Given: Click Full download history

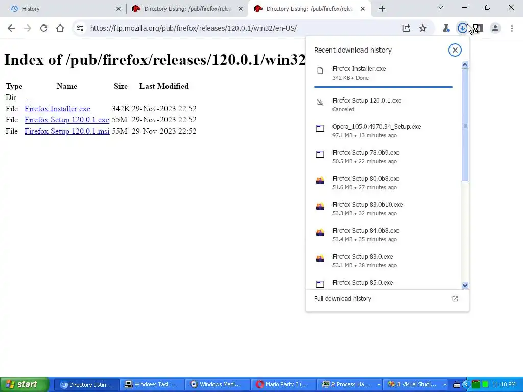Looking at the screenshot, I should [x=387, y=298].
